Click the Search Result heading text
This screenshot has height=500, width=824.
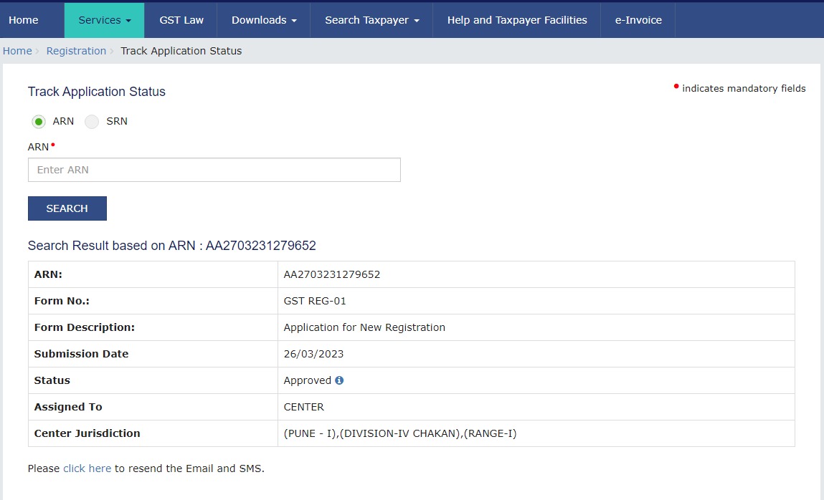click(172, 246)
